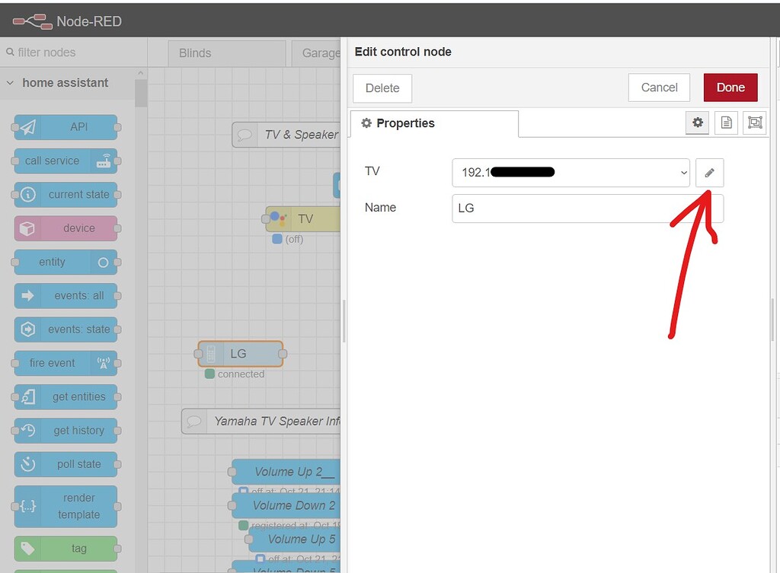Click the 'connected' status text under LG
The height and width of the screenshot is (573, 780).
click(241, 374)
